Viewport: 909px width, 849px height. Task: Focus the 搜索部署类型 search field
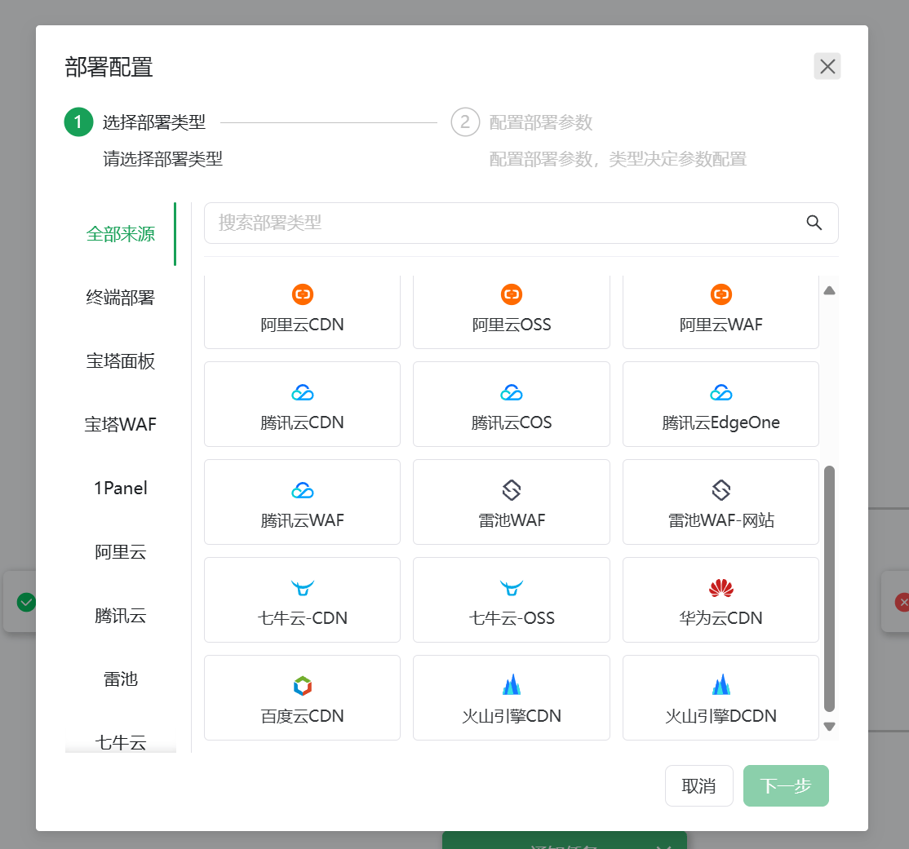[521, 223]
